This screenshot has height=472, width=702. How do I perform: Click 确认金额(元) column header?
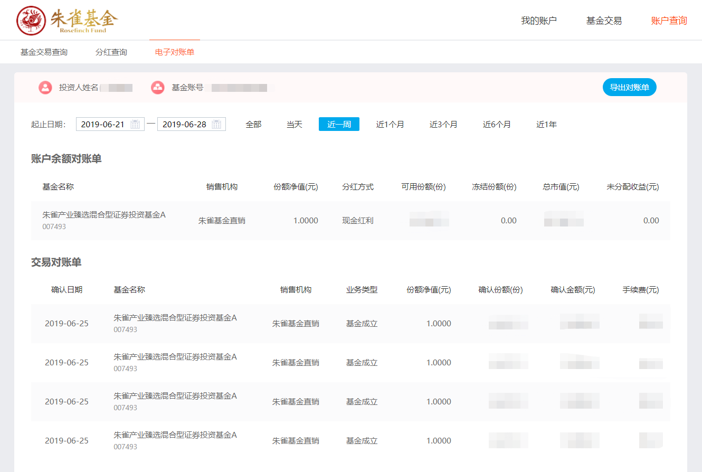coord(573,290)
